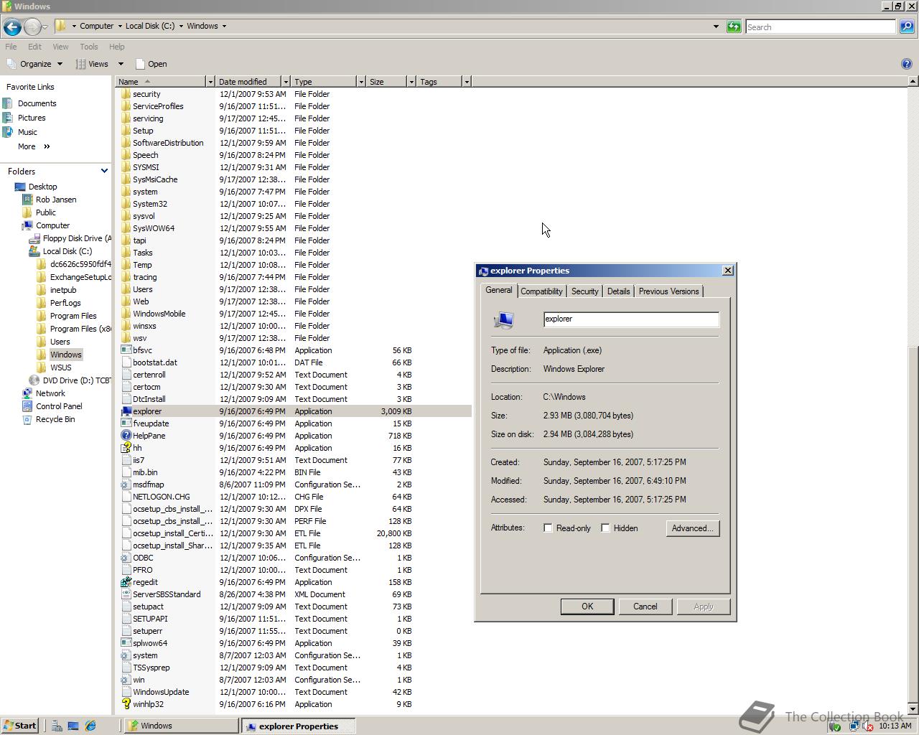Image resolution: width=919 pixels, height=735 pixels.
Task: Open the Size column dropdown arrow
Action: [x=411, y=82]
